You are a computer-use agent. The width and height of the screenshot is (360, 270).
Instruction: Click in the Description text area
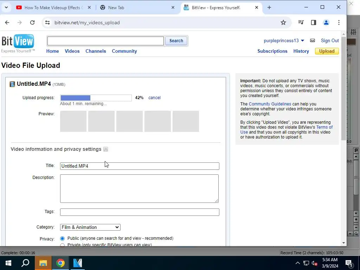[139, 188]
